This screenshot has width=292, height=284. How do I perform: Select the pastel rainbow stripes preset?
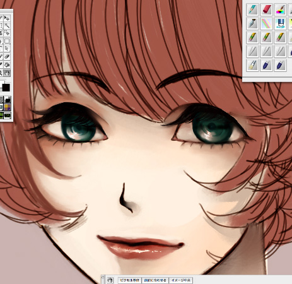pyautogui.click(x=267, y=23)
